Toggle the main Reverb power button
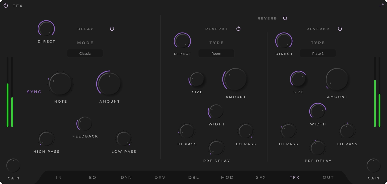This screenshot has height=184, width=387. [x=285, y=18]
